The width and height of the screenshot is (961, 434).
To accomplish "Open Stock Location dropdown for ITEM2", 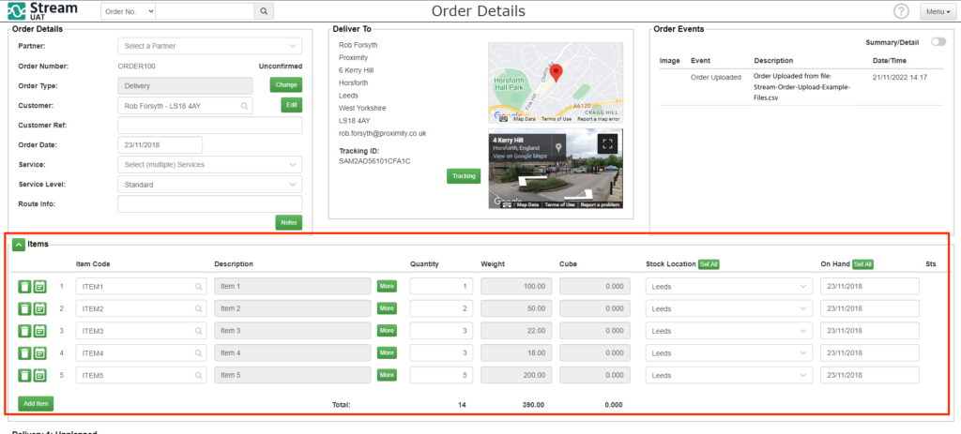I will 728,308.
